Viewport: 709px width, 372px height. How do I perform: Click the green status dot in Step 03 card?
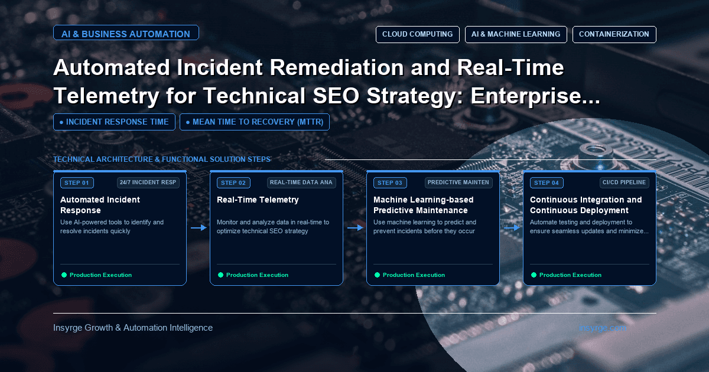[377, 275]
